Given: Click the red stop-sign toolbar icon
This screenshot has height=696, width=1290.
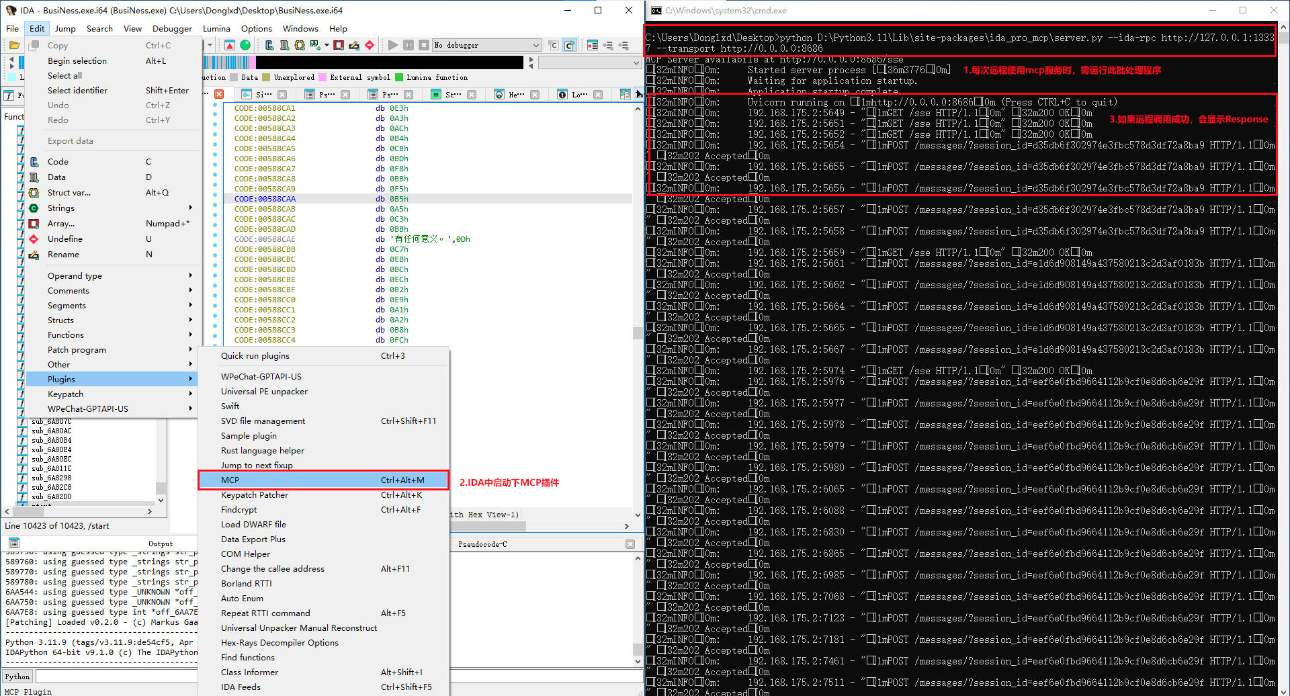Looking at the screenshot, I should click(370, 45).
